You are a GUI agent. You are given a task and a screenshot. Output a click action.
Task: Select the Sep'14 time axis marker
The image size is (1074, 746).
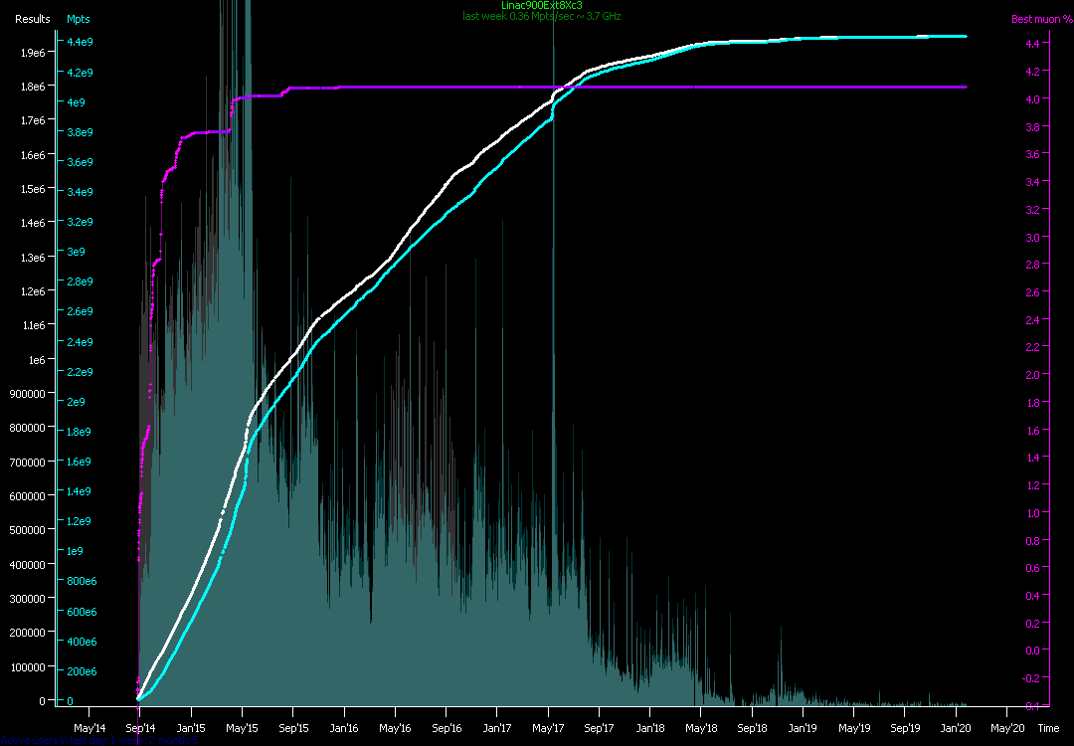click(x=139, y=728)
